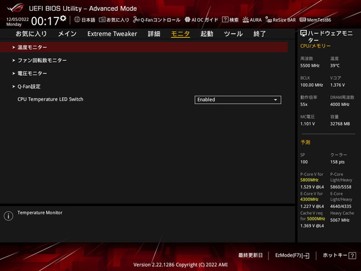361x271 pixels.
Task: Click the 100.00 MHz BCLK value
Action: tap(312, 85)
